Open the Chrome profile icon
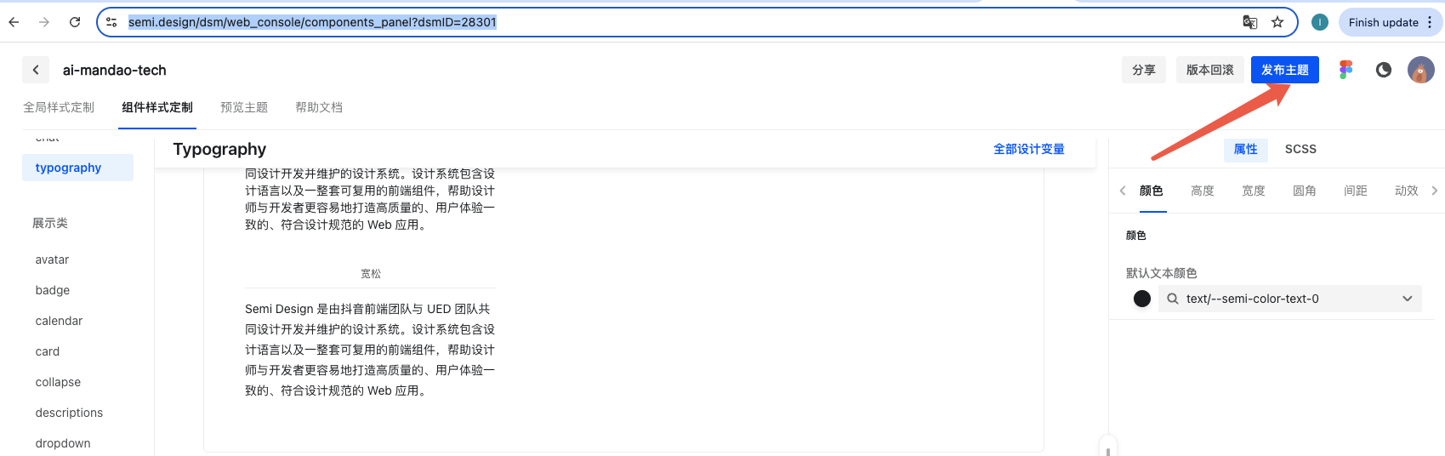The height and width of the screenshot is (456, 1445). (1320, 22)
